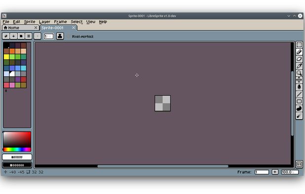Click the sprite canvas checkerboard
This screenshot has width=305, height=194.
(x=162, y=103)
